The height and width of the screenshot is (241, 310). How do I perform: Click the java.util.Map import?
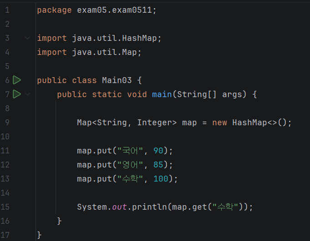(x=107, y=52)
